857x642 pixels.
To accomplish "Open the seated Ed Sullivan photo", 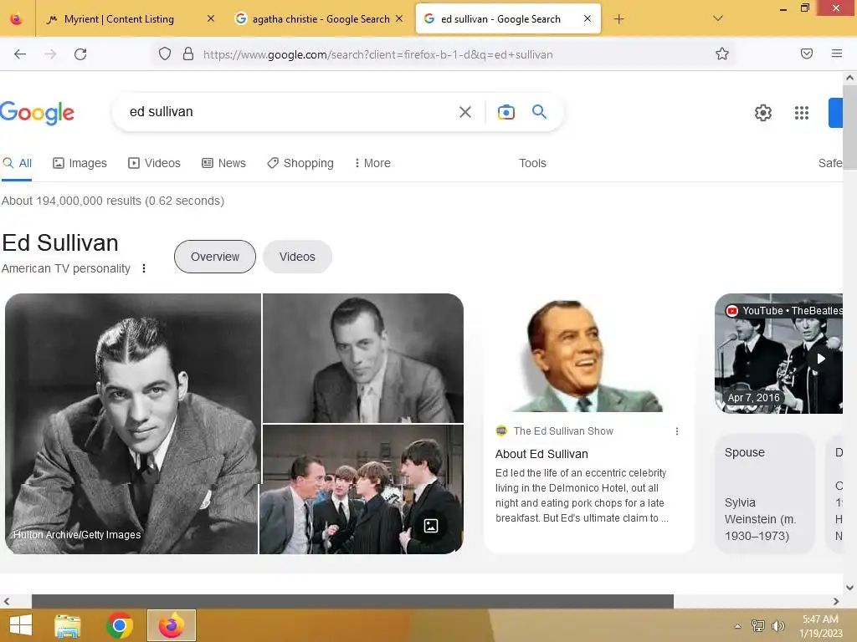I will [x=363, y=358].
